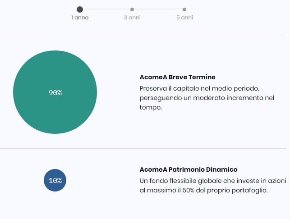Click the '5 anni' label
This screenshot has width=290, height=219.
(x=184, y=18)
